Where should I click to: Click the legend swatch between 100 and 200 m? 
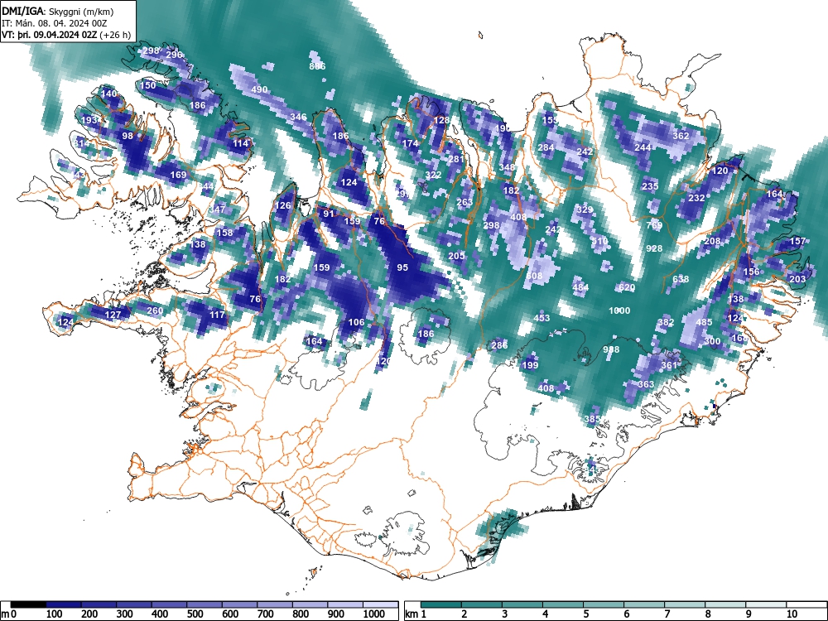(64, 604)
